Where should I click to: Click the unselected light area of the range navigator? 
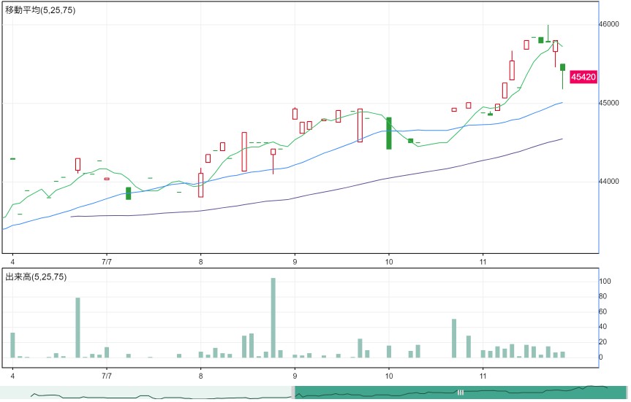click(146, 393)
